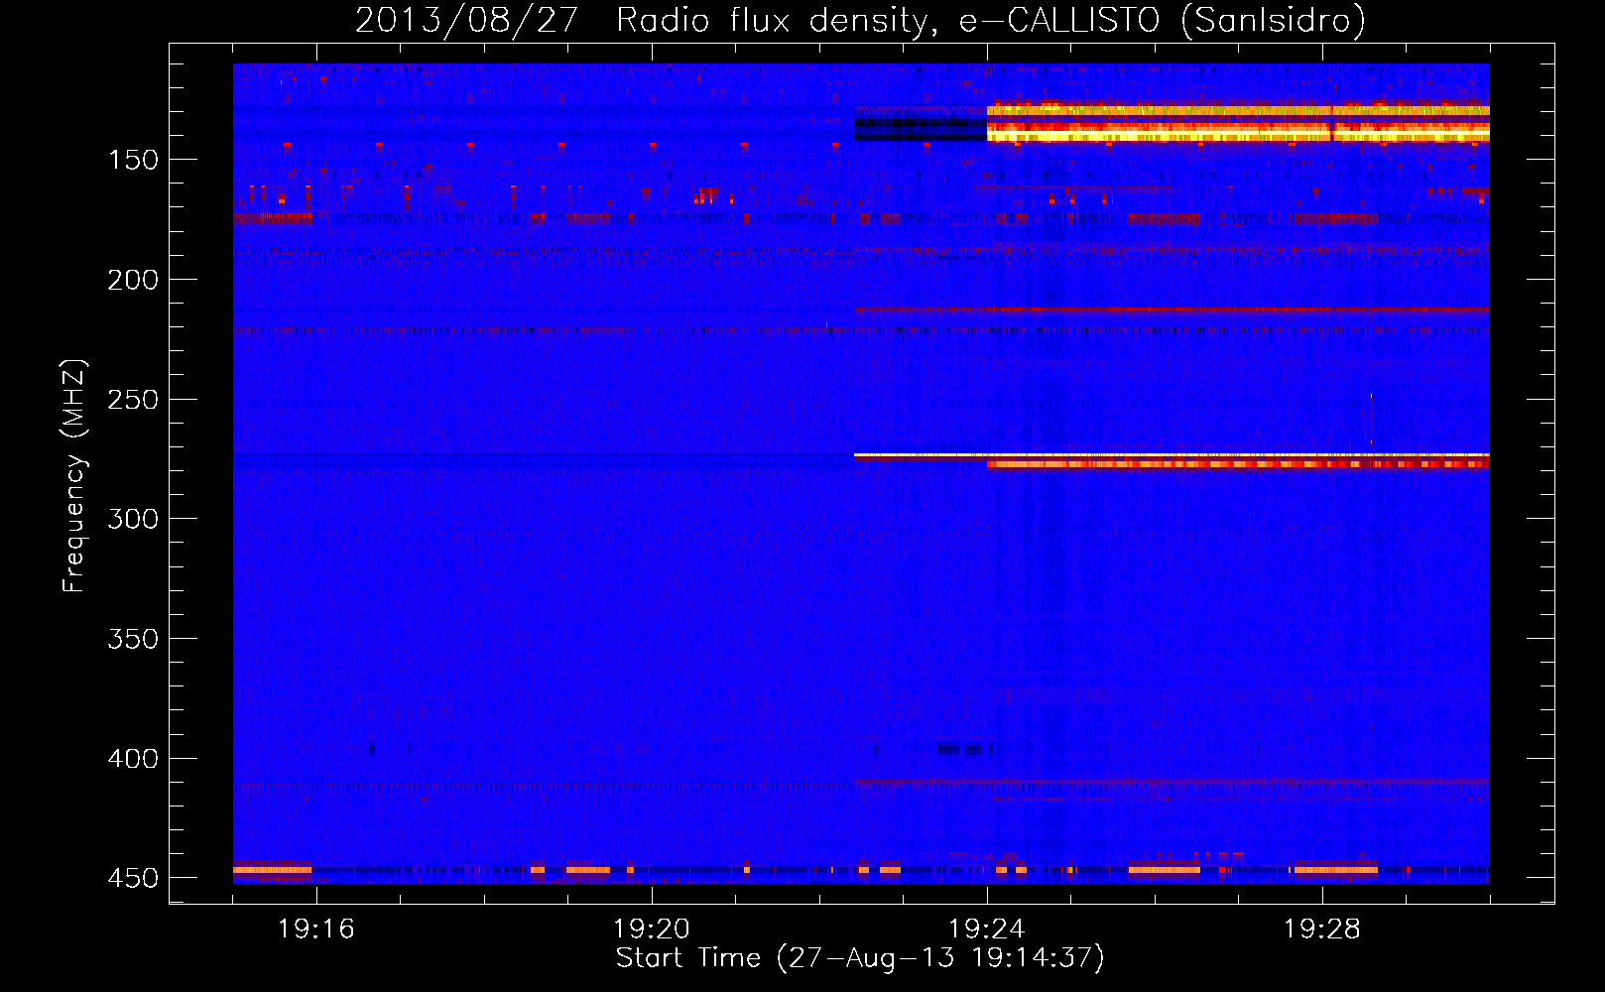Viewport: 1605px width, 992px height.
Task: Click the bright white emission line near 275 MHz
Action: click(1172, 455)
